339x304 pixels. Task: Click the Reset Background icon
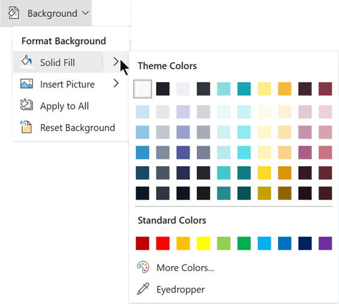click(26, 126)
